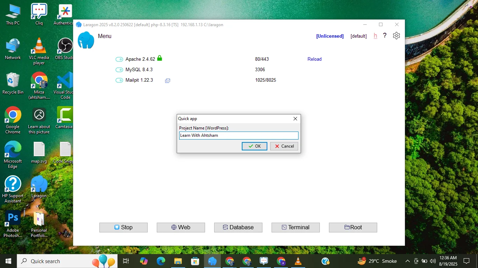Click the green SSL padlock next to Apache
This screenshot has width=478, height=268.
click(160, 58)
